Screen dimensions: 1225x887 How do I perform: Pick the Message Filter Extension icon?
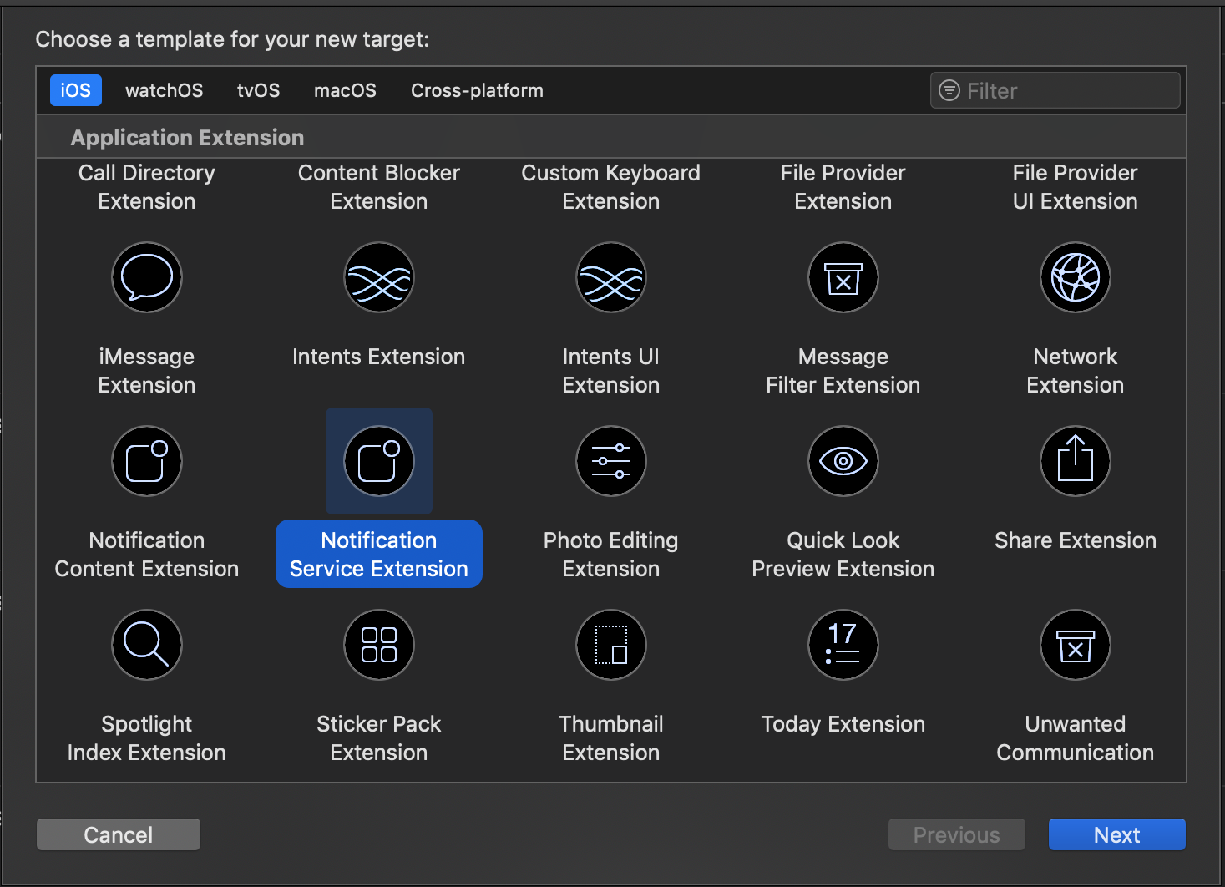pos(843,277)
